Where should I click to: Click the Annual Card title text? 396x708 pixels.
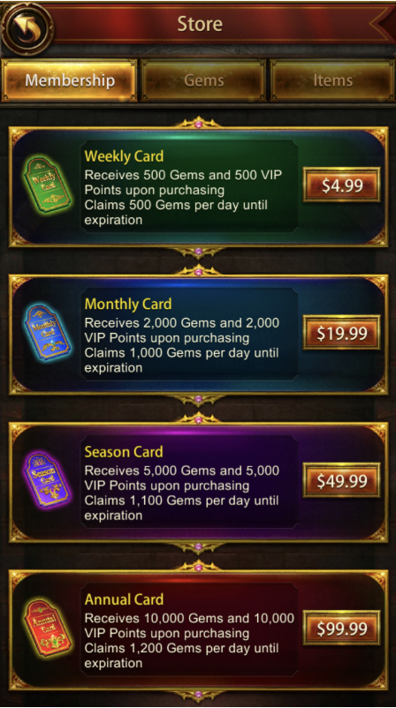124,599
